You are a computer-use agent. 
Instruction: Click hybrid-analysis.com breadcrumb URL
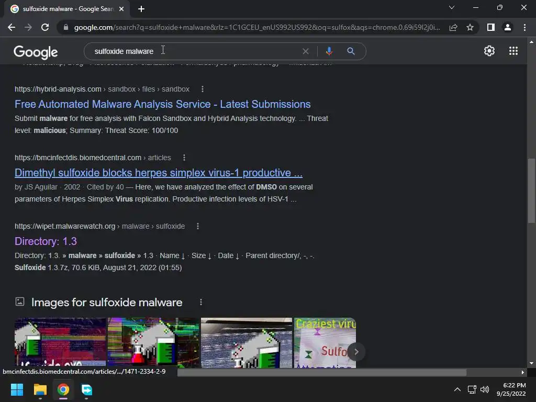[x=102, y=89]
